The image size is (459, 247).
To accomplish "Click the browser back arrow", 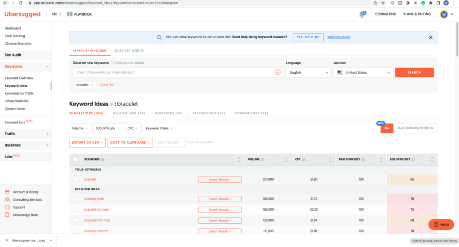I will coord(5,3).
